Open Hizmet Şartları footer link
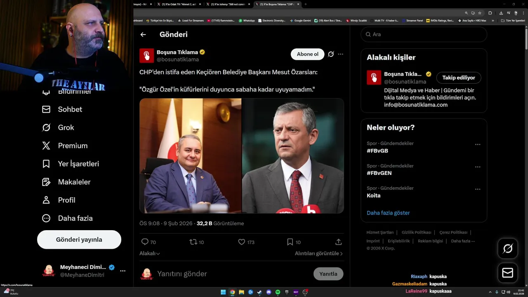The width and height of the screenshot is (528, 297). click(x=380, y=232)
